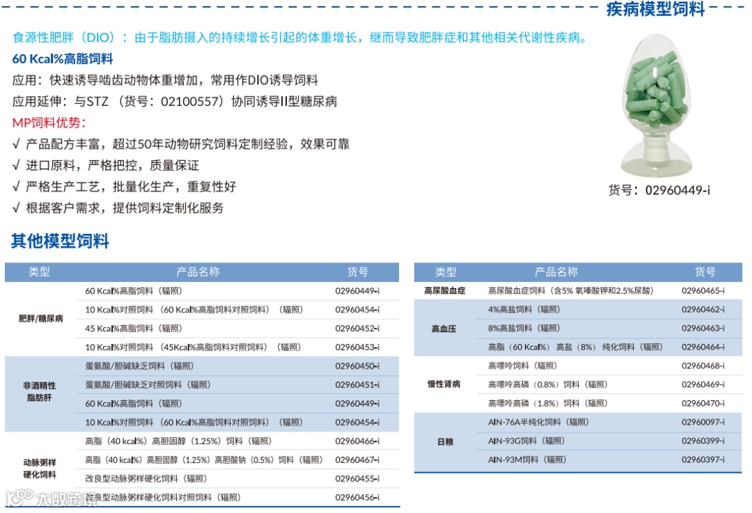The image size is (752, 513).
Task: Click the AIN-93M饲料（辐照） product name
Action: (x=528, y=460)
